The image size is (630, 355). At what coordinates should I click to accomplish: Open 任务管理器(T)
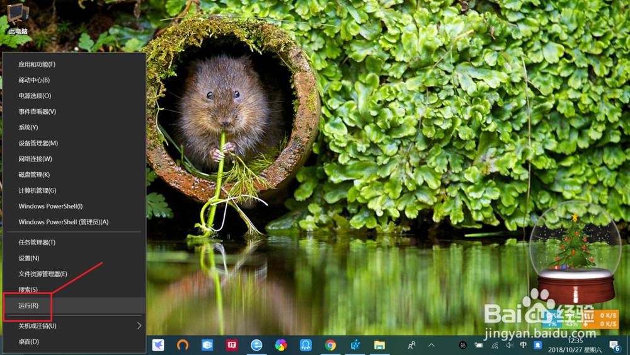(74, 242)
